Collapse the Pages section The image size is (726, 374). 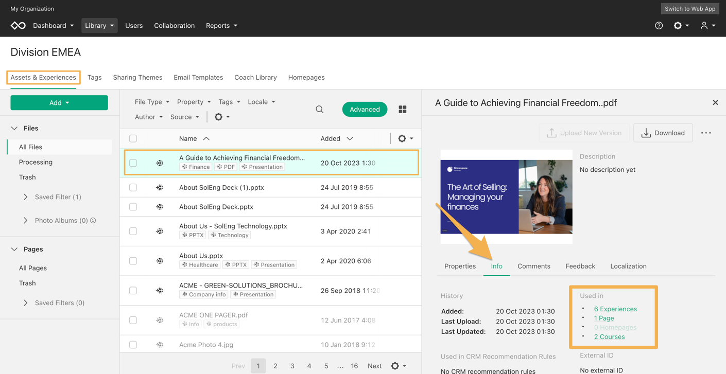point(14,249)
